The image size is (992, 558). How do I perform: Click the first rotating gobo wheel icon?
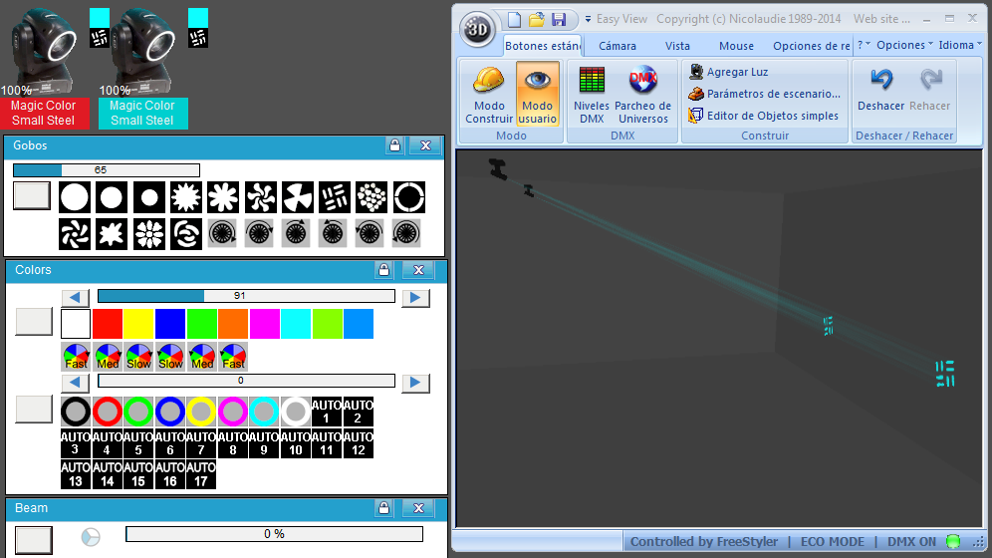[x=223, y=233]
